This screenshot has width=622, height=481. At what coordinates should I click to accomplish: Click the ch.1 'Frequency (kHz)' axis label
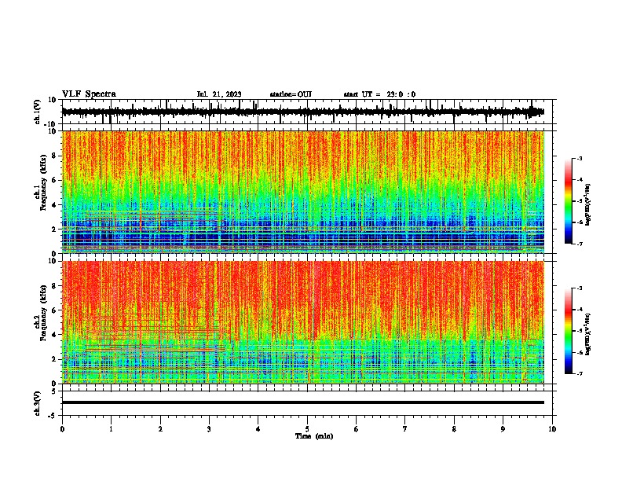[44, 182]
